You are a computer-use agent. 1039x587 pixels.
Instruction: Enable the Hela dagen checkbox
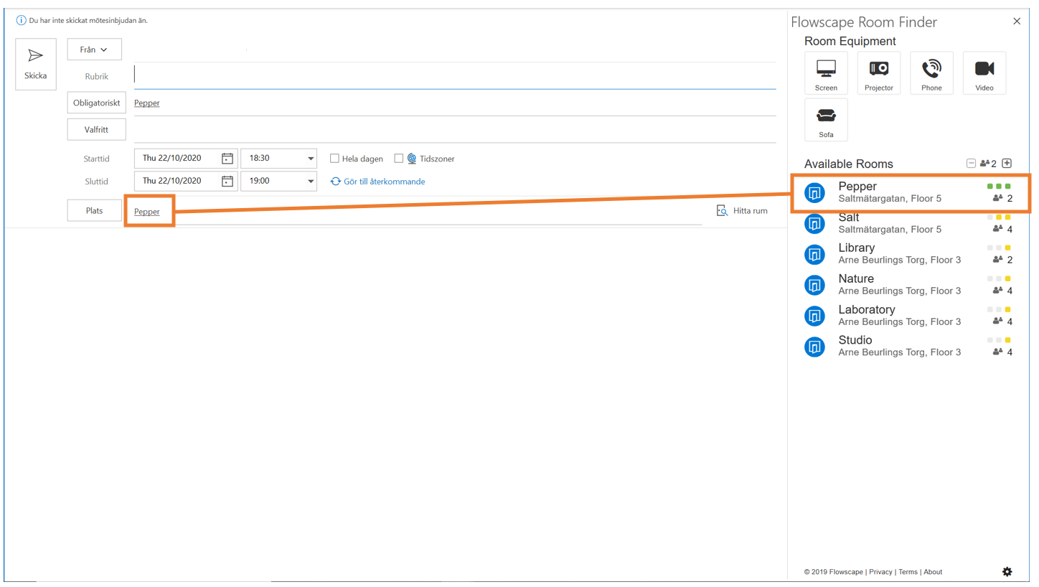click(334, 158)
